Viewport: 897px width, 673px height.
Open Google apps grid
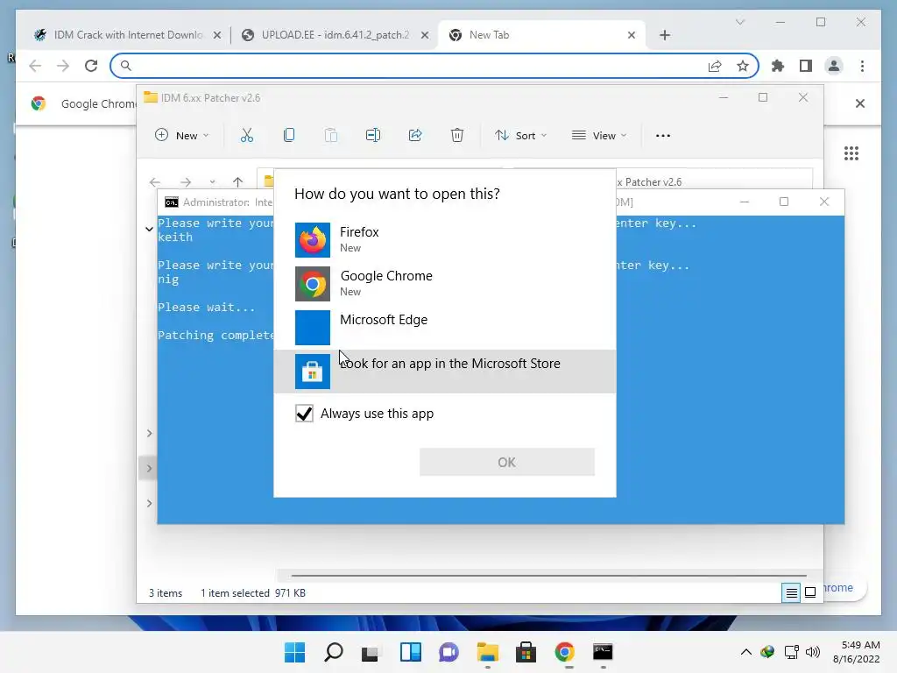click(851, 153)
